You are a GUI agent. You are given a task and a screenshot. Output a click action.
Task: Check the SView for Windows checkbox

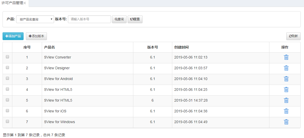(7, 121)
